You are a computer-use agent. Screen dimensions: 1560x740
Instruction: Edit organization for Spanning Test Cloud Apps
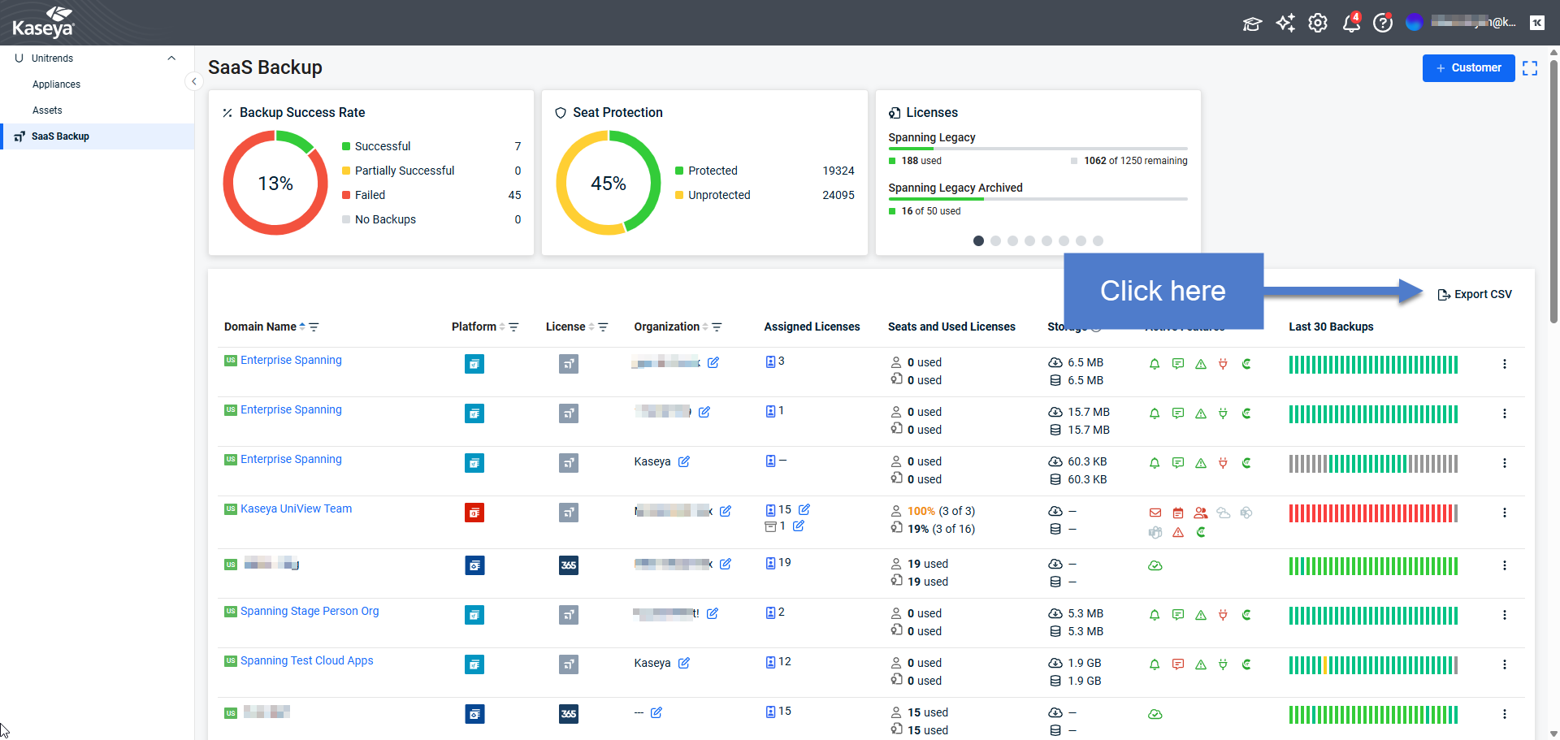684,663
